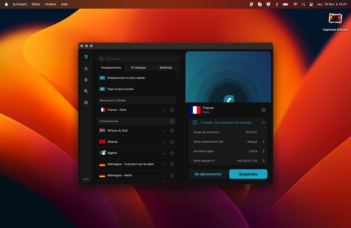This screenshot has width=351, height=228.
Task: Star Algérie as favorite
Action: (172, 153)
